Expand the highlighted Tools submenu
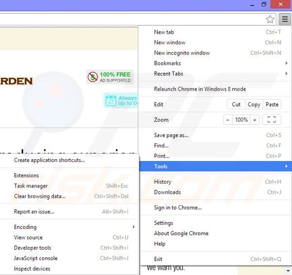The width and height of the screenshot is (292, 275). click(216, 166)
